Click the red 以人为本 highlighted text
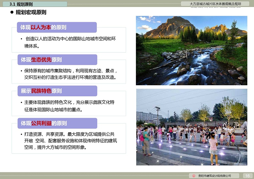 [x=41, y=28]
